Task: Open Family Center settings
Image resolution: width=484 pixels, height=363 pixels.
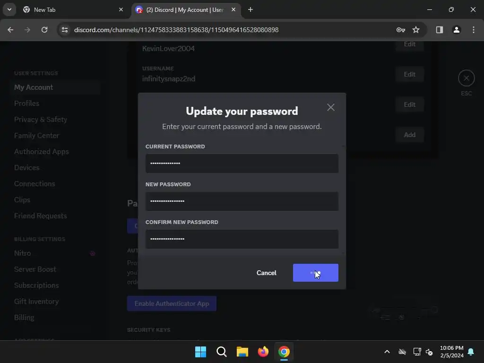Action: coord(56,136)
